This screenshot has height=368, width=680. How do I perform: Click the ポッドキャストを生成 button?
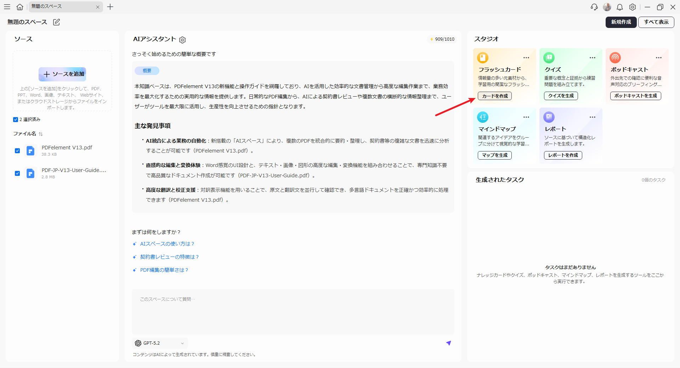click(635, 96)
